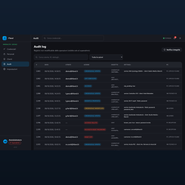Click the ACCESSO FALLITO badge
The image size is (185, 185).
[x=91, y=123]
